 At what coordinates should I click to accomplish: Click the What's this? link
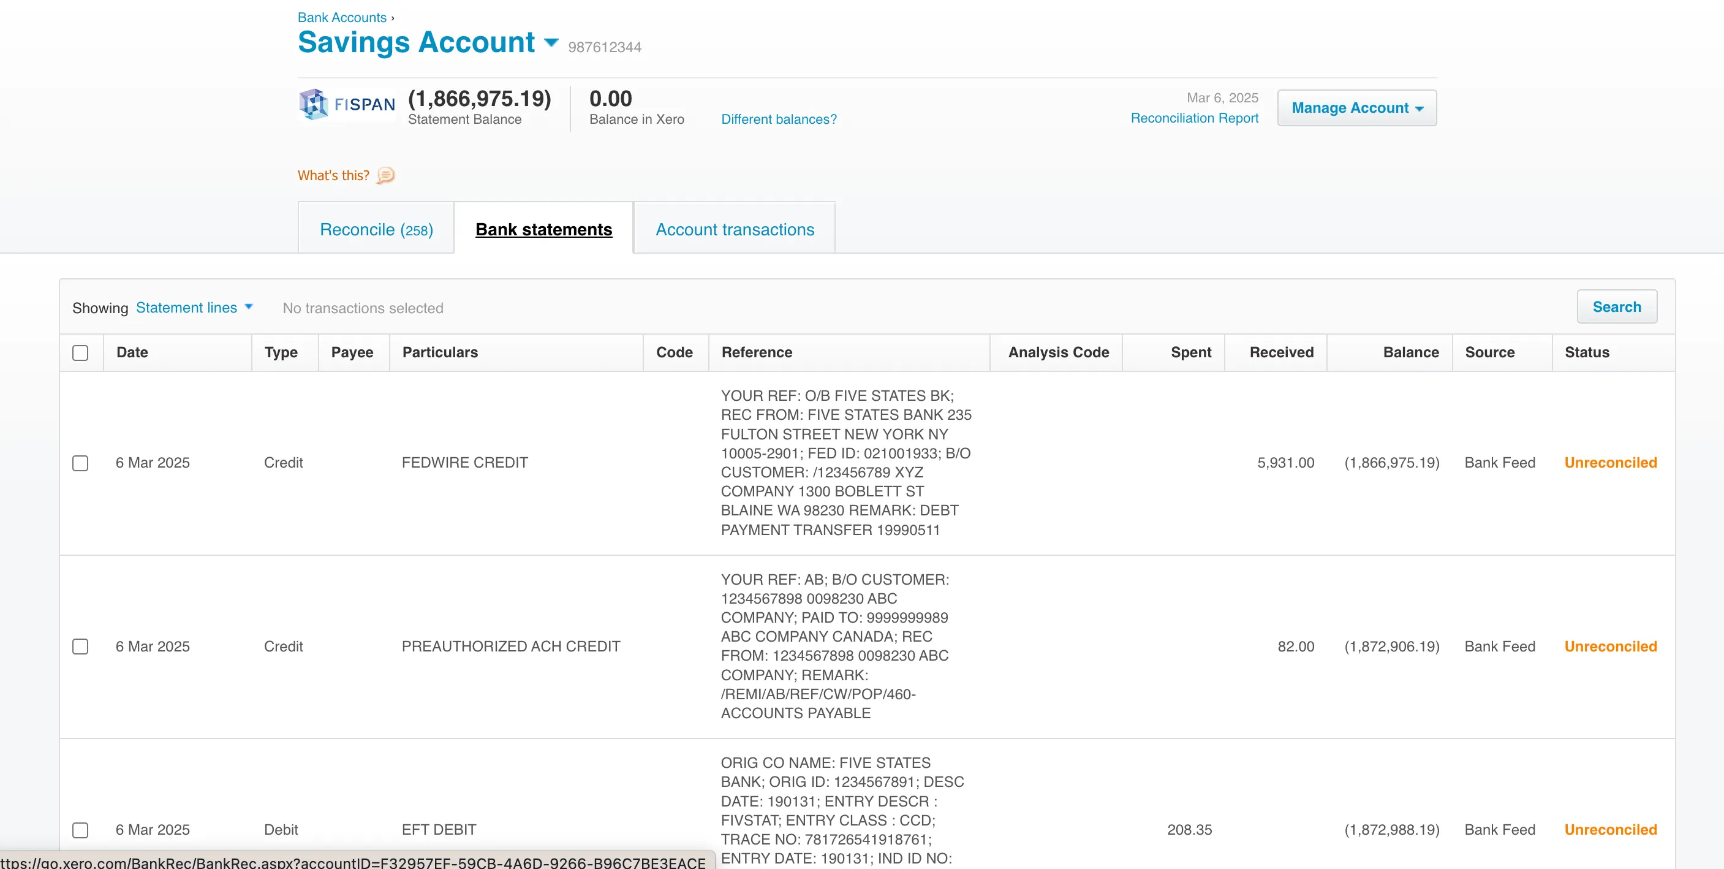(x=333, y=175)
